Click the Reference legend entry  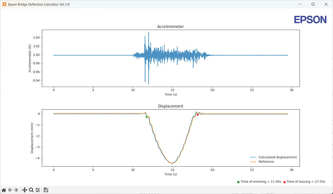[x=266, y=162]
